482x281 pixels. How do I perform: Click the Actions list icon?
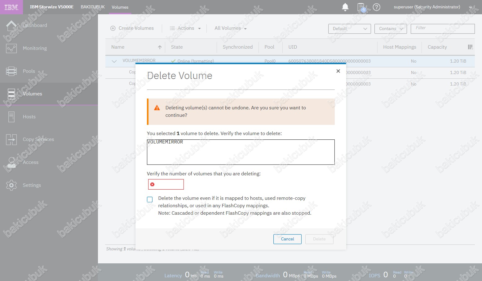(x=172, y=28)
